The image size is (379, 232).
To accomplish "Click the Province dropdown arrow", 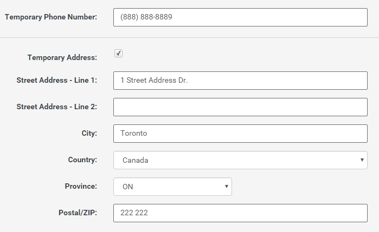I will (226, 187).
